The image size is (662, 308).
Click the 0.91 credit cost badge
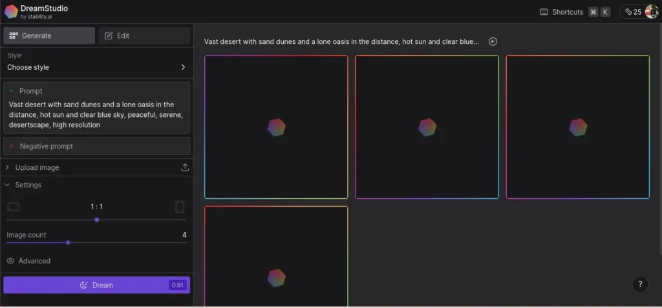pos(177,285)
